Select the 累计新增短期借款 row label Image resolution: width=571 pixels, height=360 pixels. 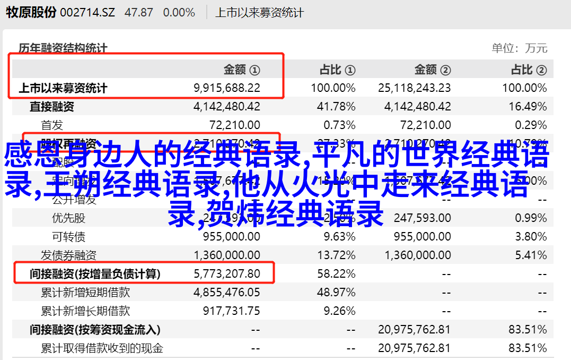point(85,293)
